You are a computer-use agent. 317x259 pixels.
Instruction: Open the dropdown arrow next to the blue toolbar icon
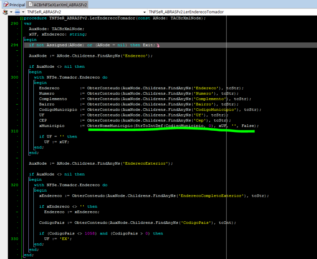point(23,12)
